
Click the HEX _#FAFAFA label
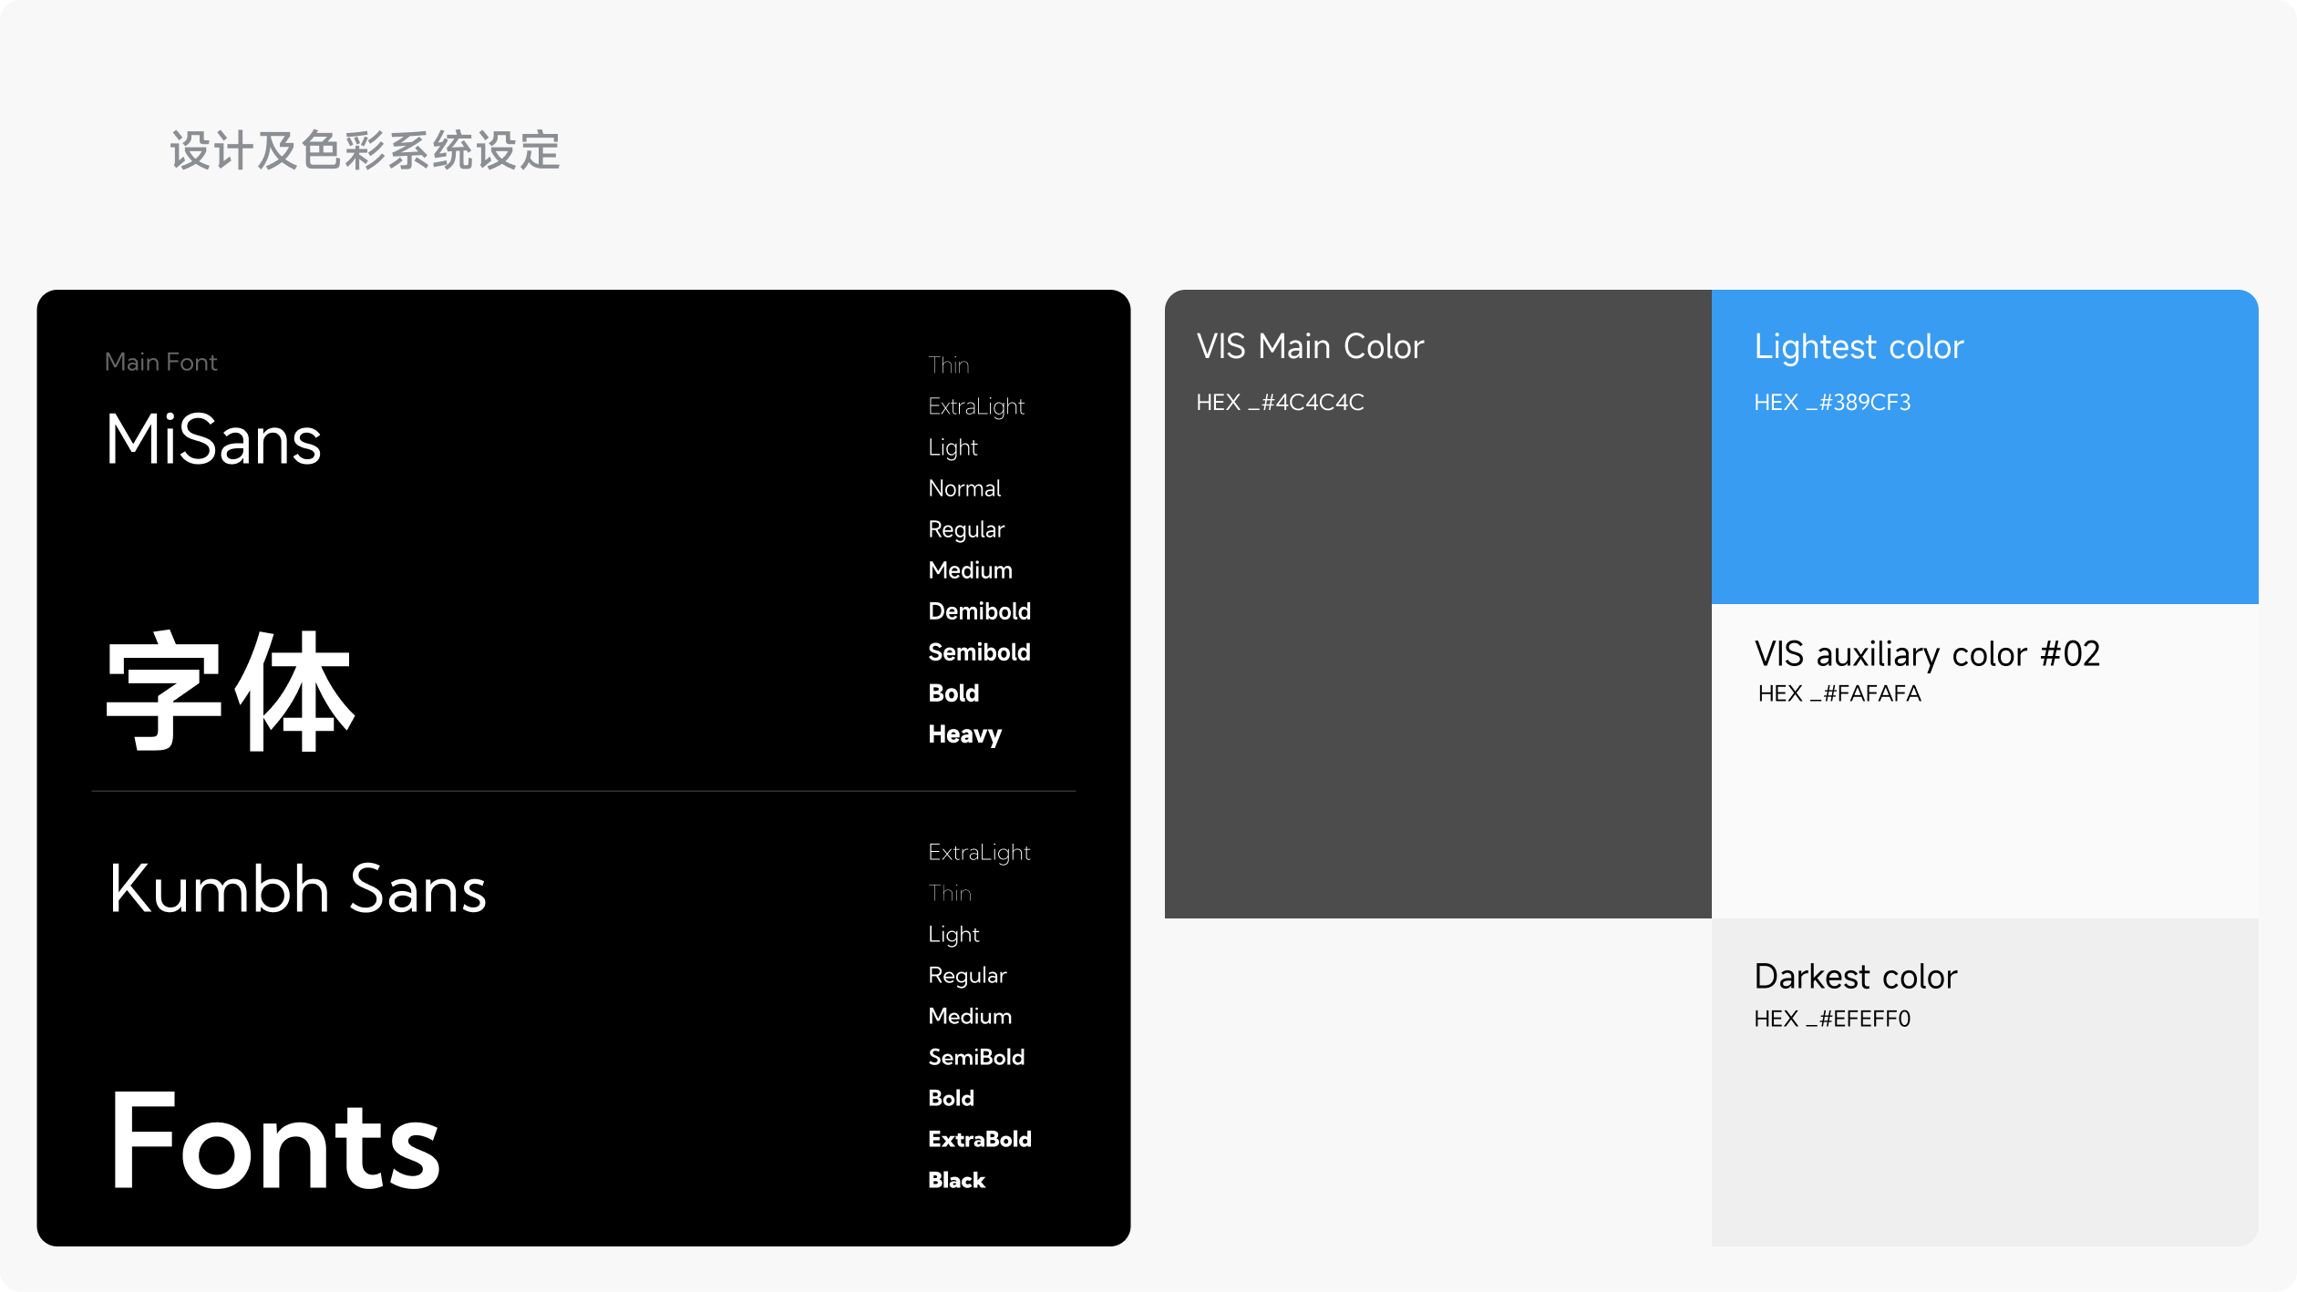pos(1839,693)
